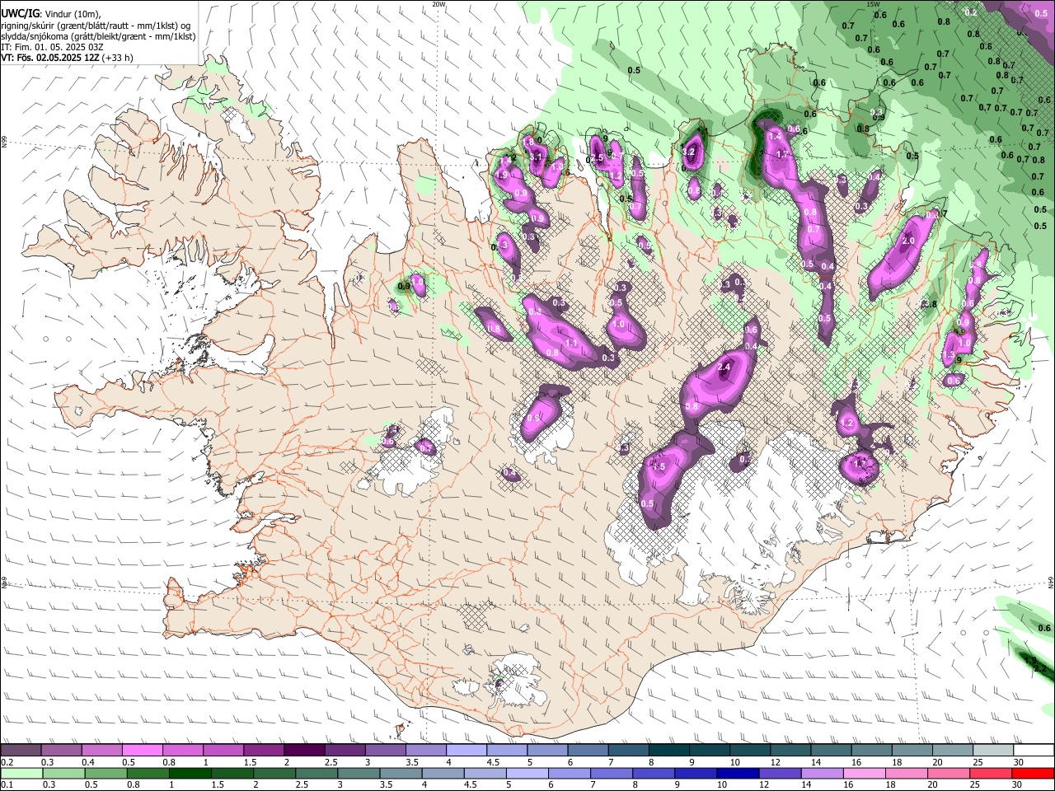1055x791 pixels.
Task: Click the 20W longitude label
Action: click(x=438, y=4)
